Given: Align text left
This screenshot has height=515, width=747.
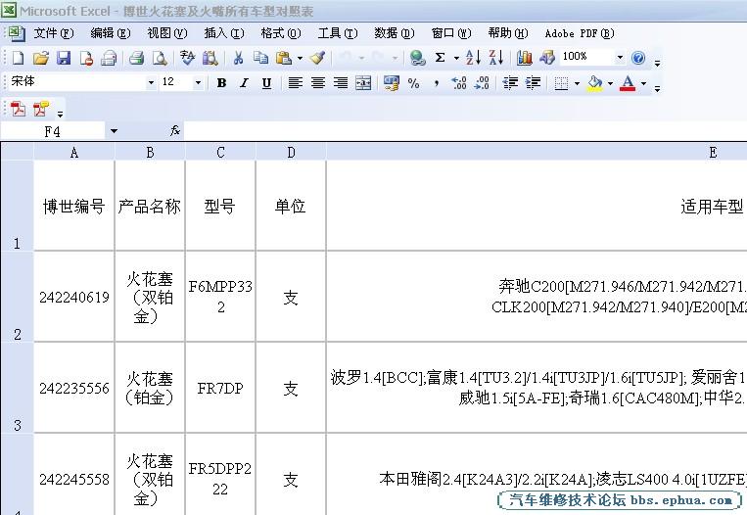Looking at the screenshot, I should pos(295,83).
